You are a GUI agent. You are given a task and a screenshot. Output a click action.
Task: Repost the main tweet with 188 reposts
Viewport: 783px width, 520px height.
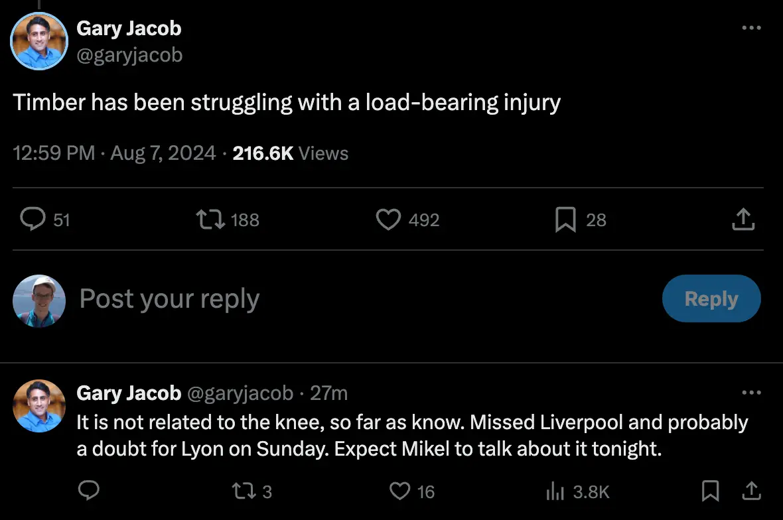(212, 220)
